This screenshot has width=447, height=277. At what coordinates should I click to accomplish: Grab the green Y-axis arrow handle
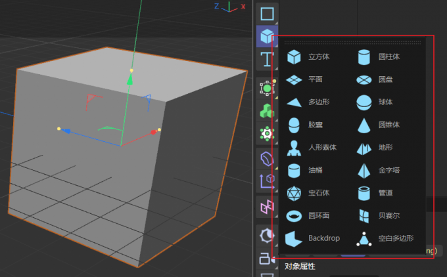pyautogui.click(x=130, y=79)
